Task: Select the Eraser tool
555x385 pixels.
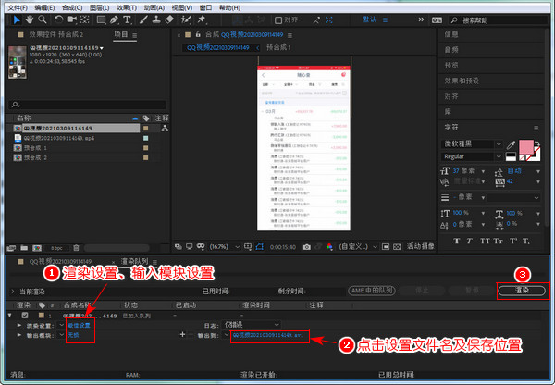Action: (169, 19)
